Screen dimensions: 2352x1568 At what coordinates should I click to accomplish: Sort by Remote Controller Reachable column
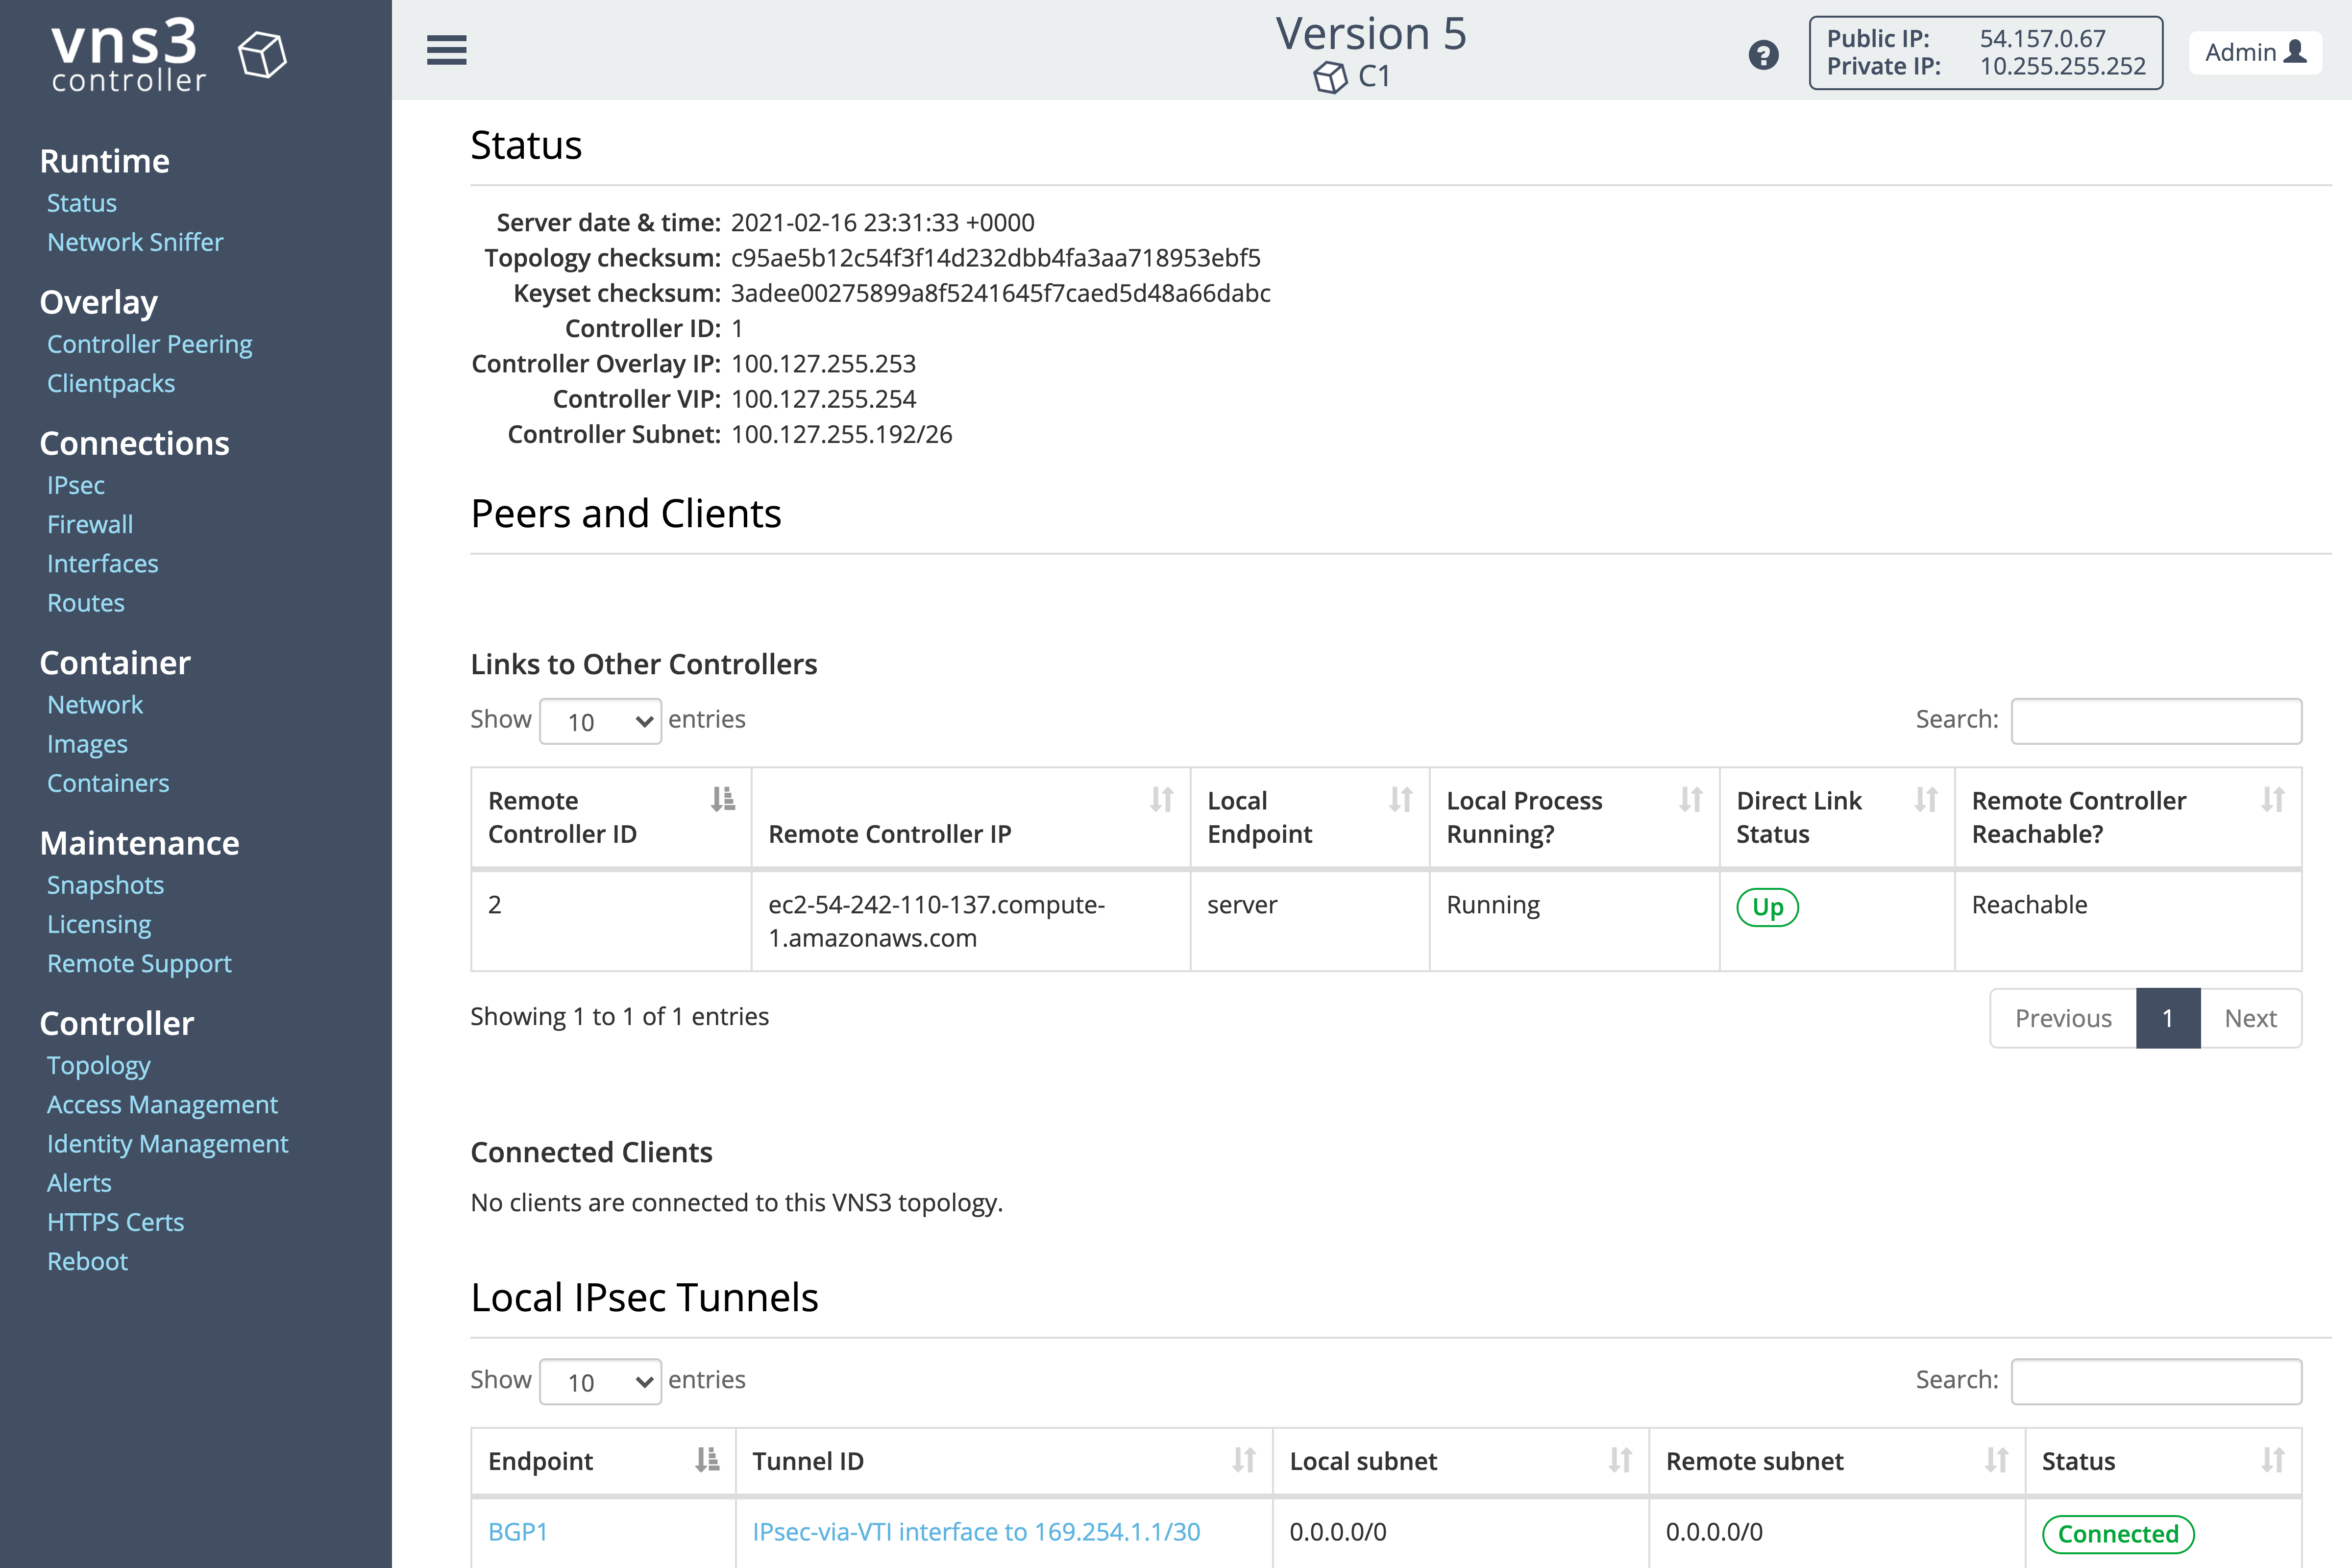[x=2128, y=817]
